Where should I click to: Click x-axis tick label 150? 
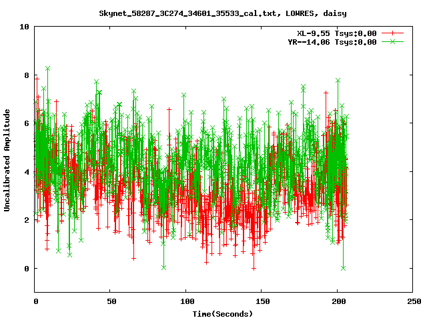coord(263,301)
